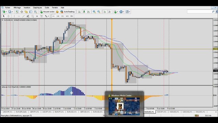Click the search magnifier icon

[214, 12]
